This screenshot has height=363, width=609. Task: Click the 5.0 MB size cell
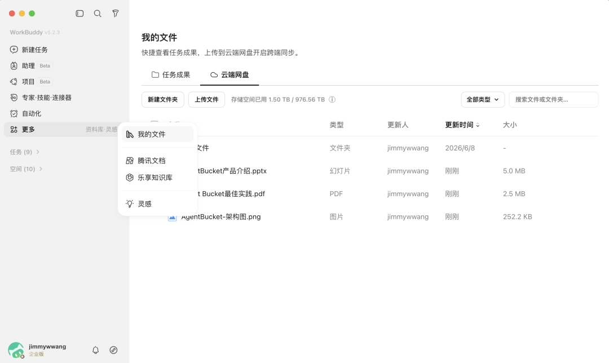514,171
